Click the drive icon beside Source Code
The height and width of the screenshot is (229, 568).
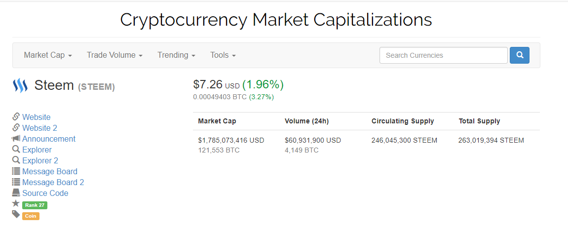point(16,193)
